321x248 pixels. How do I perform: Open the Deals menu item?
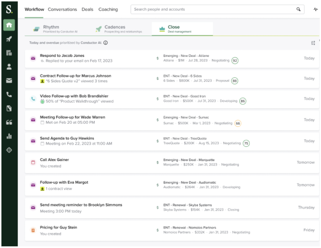click(x=87, y=9)
